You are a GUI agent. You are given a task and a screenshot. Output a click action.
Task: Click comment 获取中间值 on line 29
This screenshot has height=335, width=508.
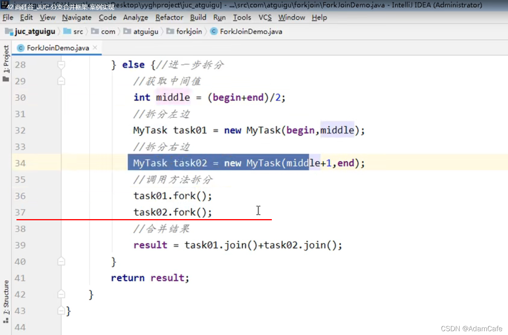pos(173,81)
